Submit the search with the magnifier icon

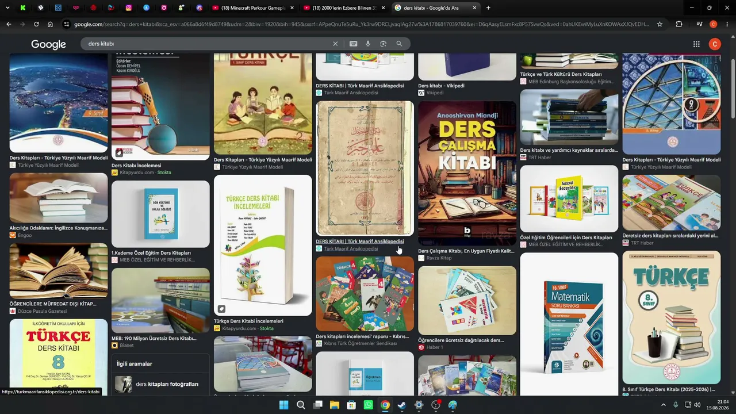pyautogui.click(x=399, y=44)
